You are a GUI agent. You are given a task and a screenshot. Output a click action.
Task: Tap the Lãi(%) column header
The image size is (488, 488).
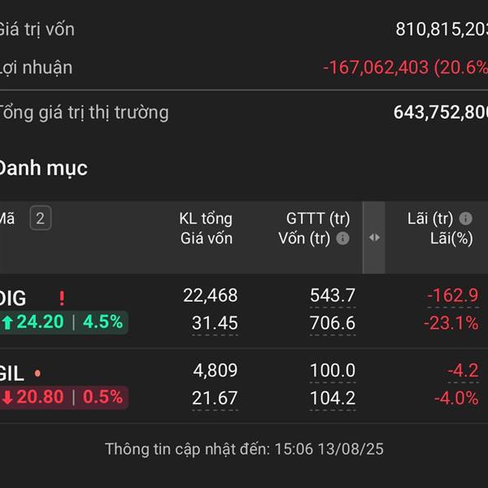[x=451, y=238]
